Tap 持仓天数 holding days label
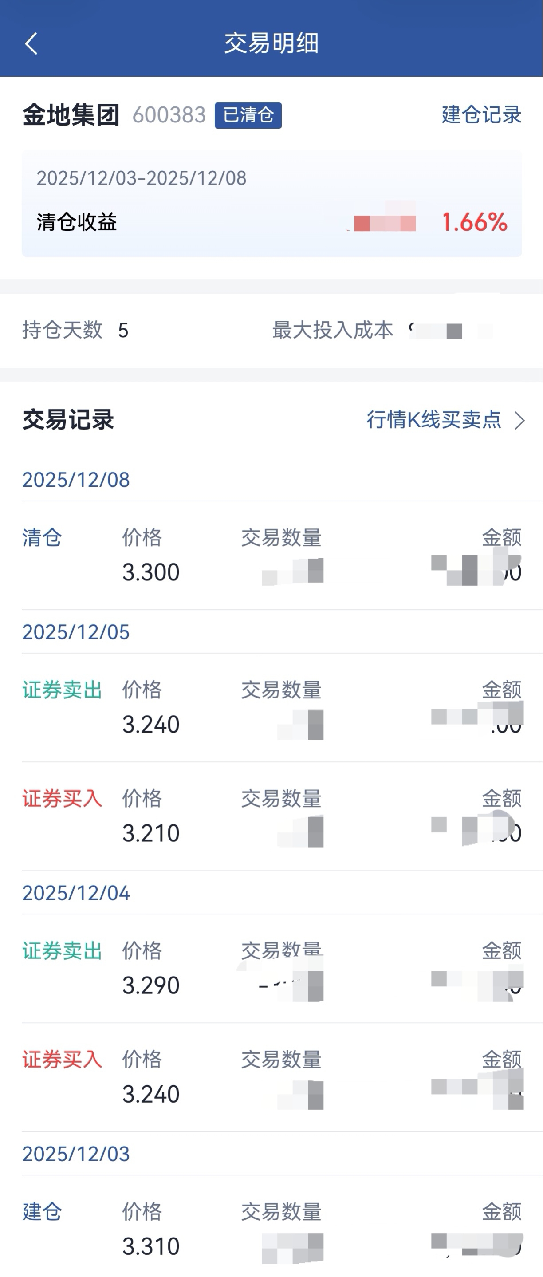Viewport: 543px width, 1277px height. click(62, 330)
